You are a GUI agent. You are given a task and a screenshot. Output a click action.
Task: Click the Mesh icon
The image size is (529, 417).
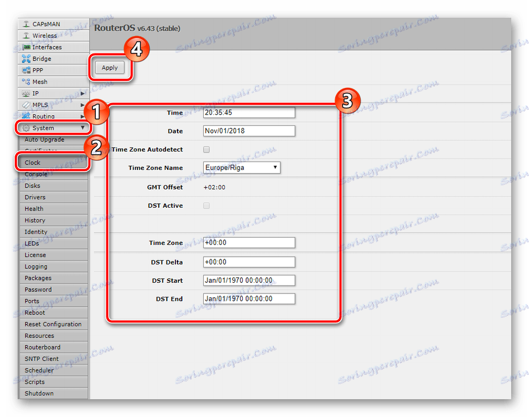[26, 82]
